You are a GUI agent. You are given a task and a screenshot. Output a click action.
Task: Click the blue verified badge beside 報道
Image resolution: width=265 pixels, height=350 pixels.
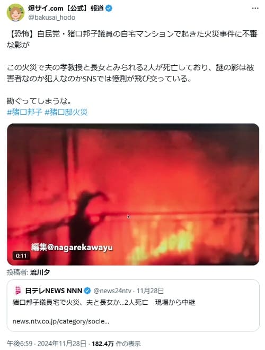coord(109,8)
